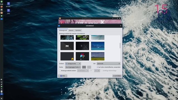Open the file manager panel icon
This screenshot has height=100, width=178.
click(x=1, y=10)
